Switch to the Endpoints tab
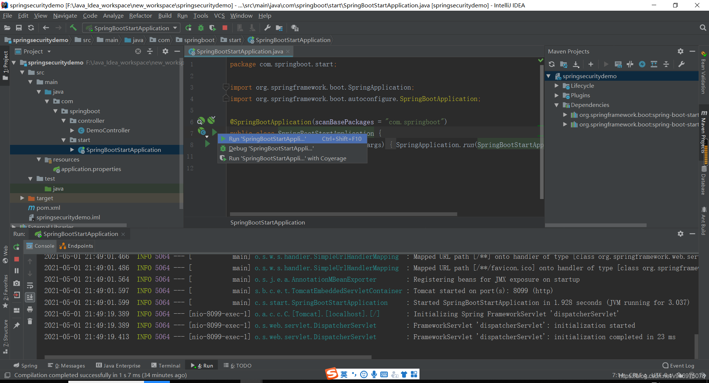 pyautogui.click(x=76, y=246)
